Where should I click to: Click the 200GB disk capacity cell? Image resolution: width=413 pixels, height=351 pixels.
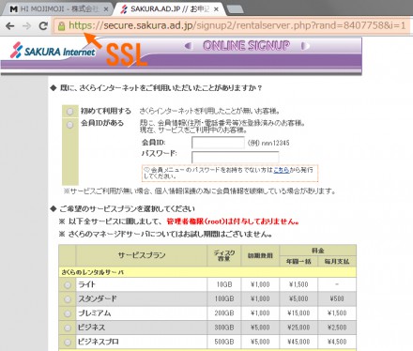pos(224,313)
